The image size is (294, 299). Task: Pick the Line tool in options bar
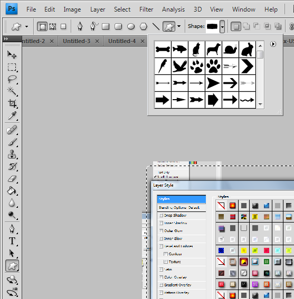(x=156, y=26)
